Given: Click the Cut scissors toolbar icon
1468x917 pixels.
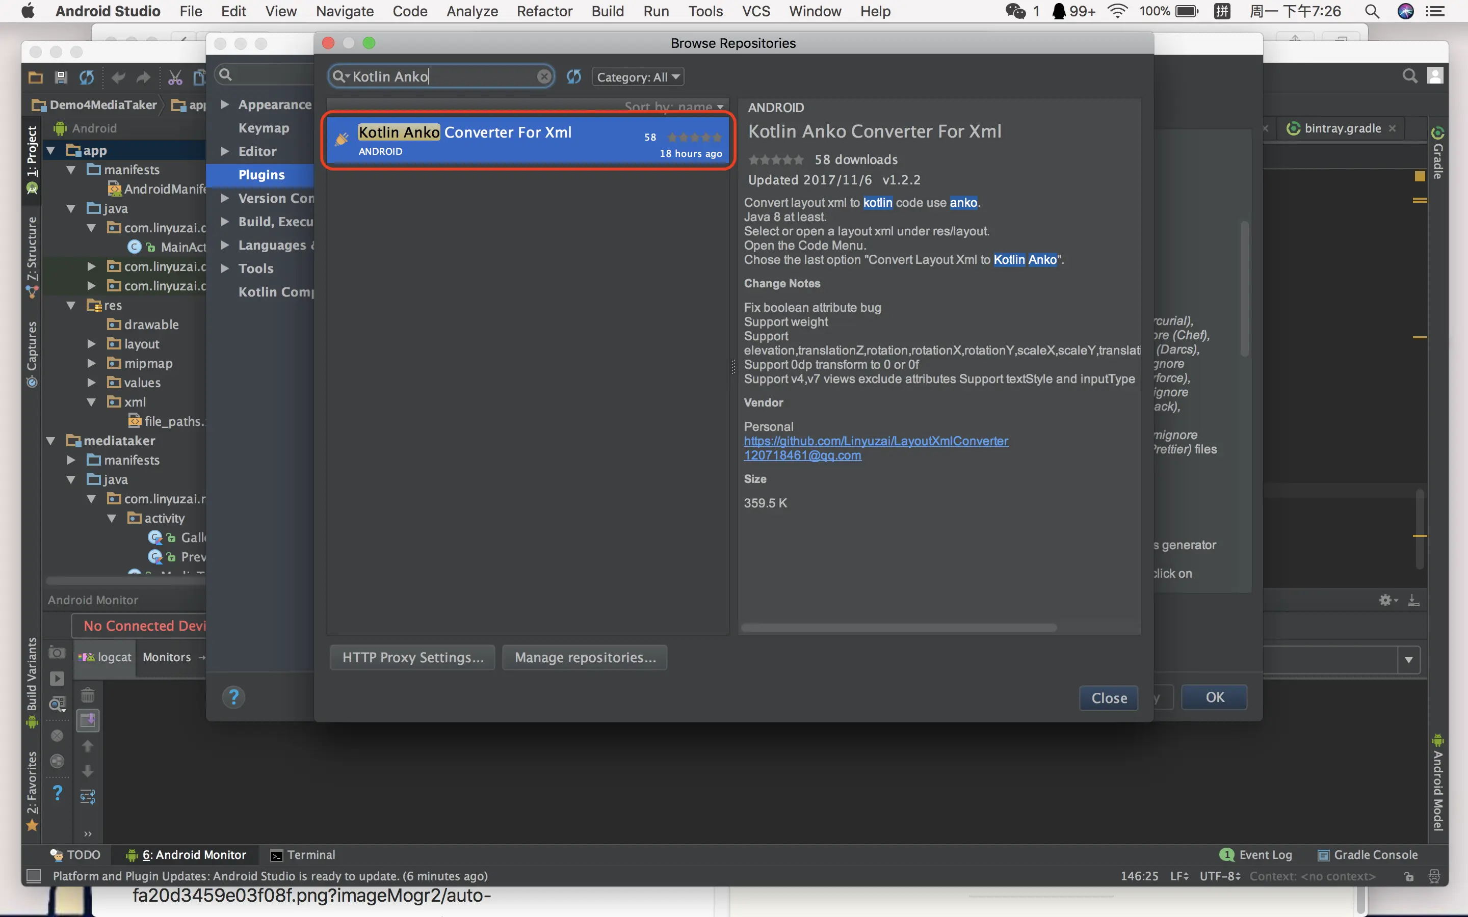Looking at the screenshot, I should 175,77.
